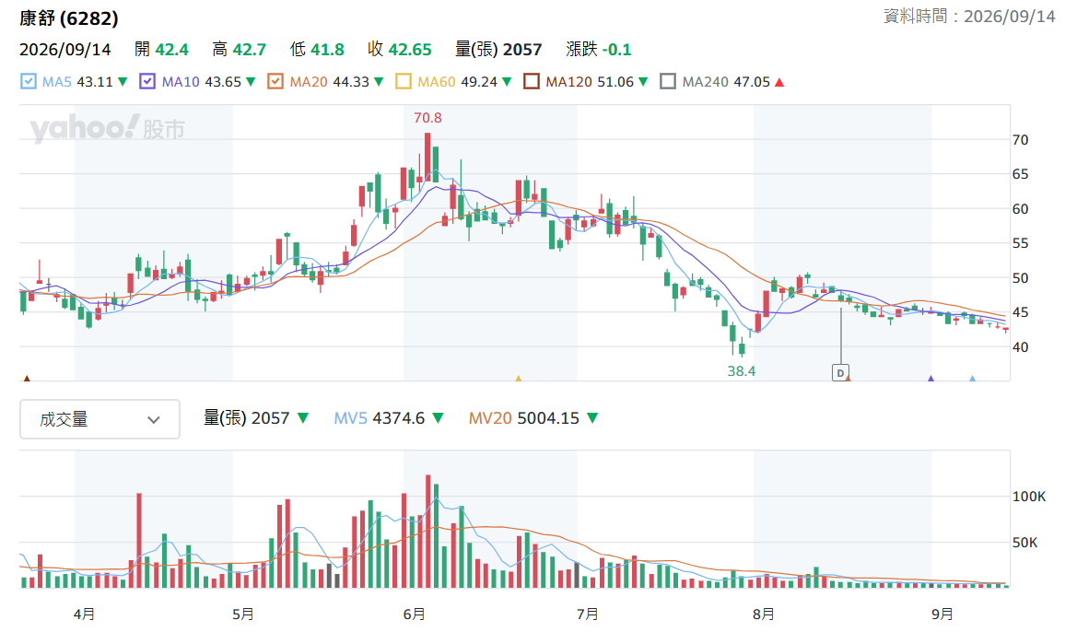1065x632 pixels.
Task: Click the down arrow beside MA20 44.33
Action: tap(379, 82)
